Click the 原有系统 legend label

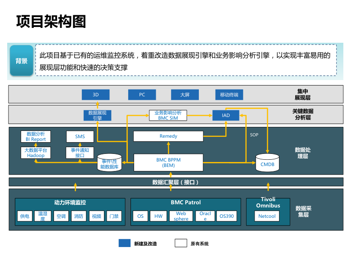tap(199, 243)
